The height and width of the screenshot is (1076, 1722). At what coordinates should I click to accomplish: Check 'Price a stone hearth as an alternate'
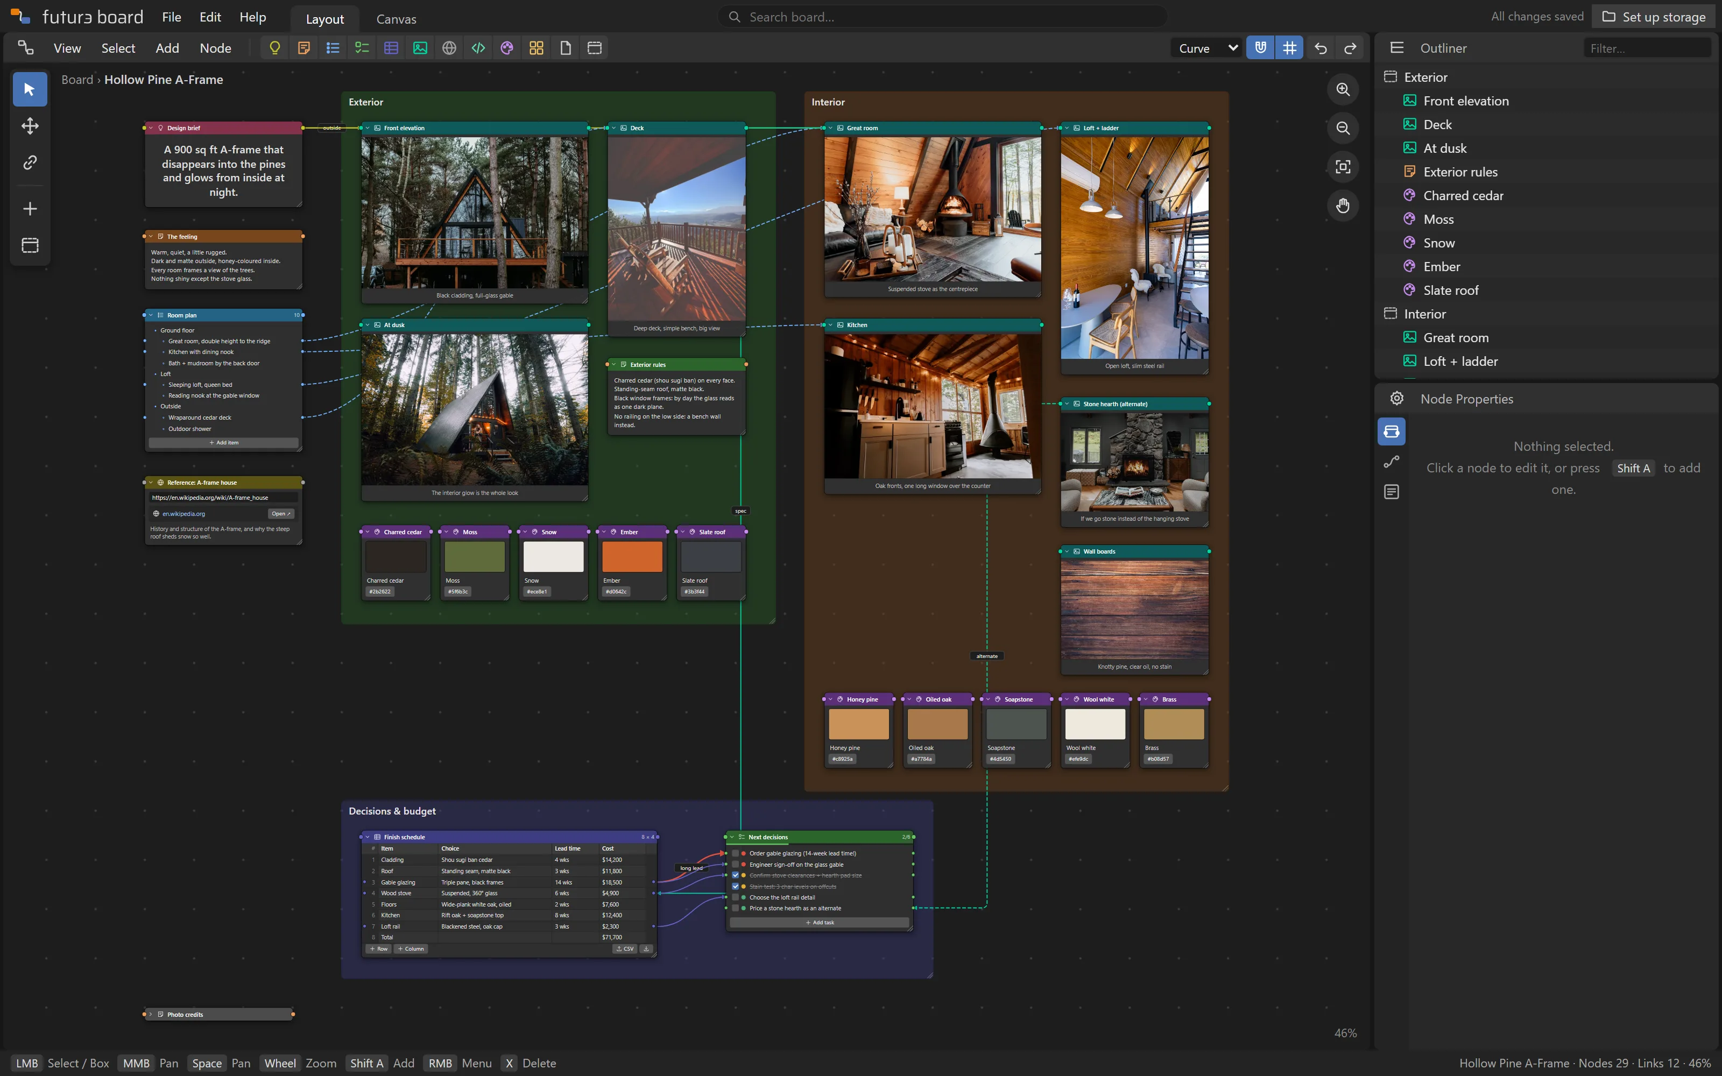(735, 908)
